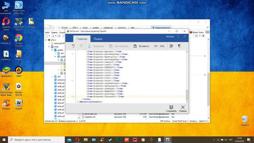Expand the x64 folder under update
The image size is (254, 143).
(x=55, y=53)
